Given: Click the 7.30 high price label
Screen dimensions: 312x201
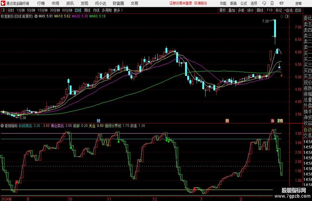Looking at the screenshot, I should pos(265,21).
